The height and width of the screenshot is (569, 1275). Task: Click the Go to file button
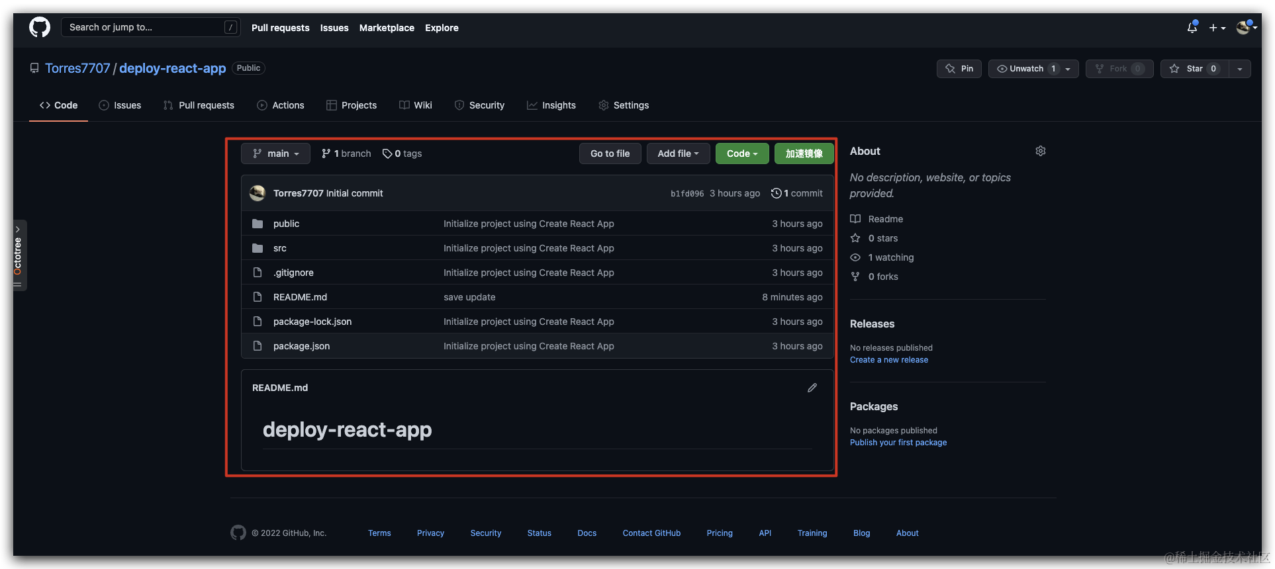coord(610,153)
